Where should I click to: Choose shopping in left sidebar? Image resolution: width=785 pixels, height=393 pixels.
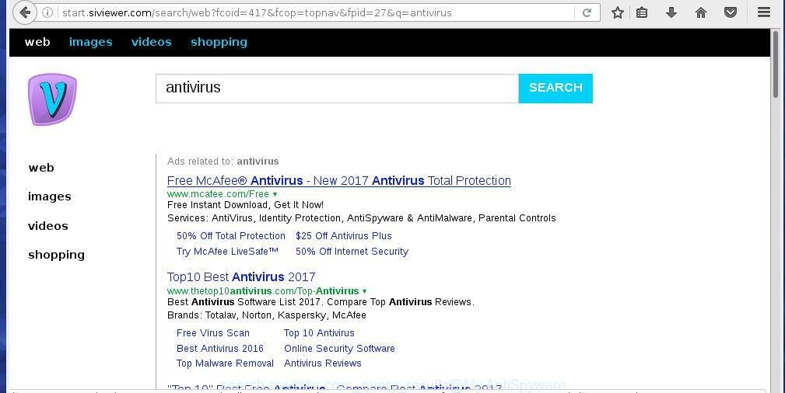click(56, 255)
